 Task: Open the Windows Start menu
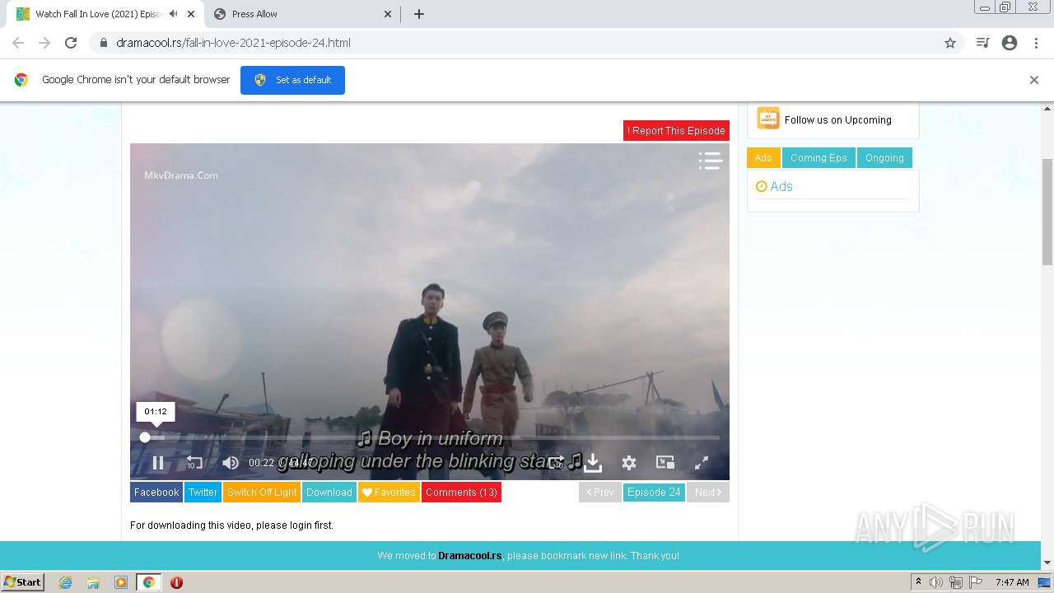(22, 582)
